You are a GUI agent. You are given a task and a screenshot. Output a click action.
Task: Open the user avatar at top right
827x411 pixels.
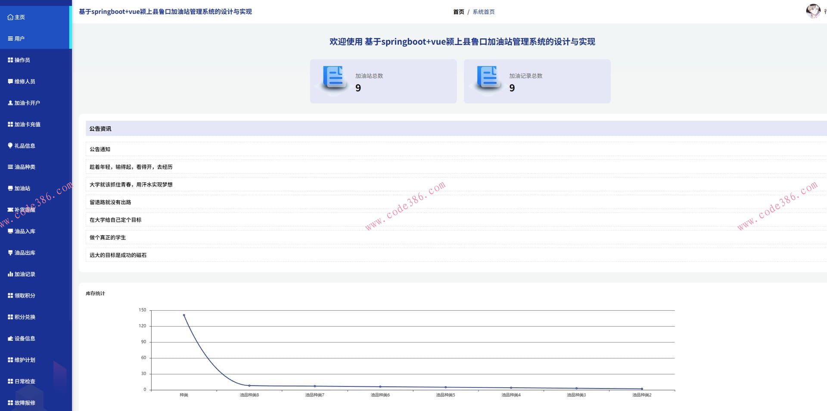[812, 11]
